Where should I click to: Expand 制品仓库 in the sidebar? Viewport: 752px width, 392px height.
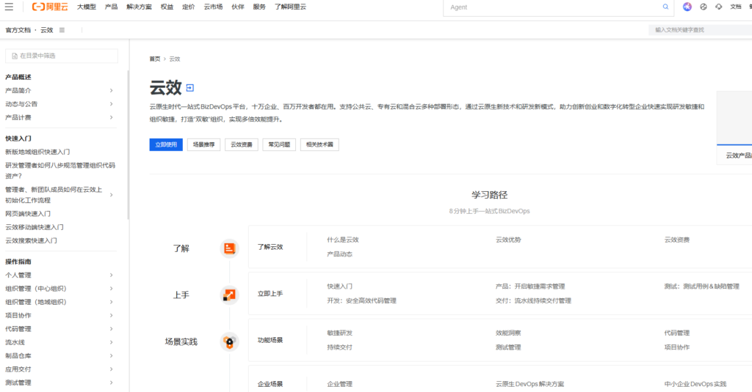112,355
